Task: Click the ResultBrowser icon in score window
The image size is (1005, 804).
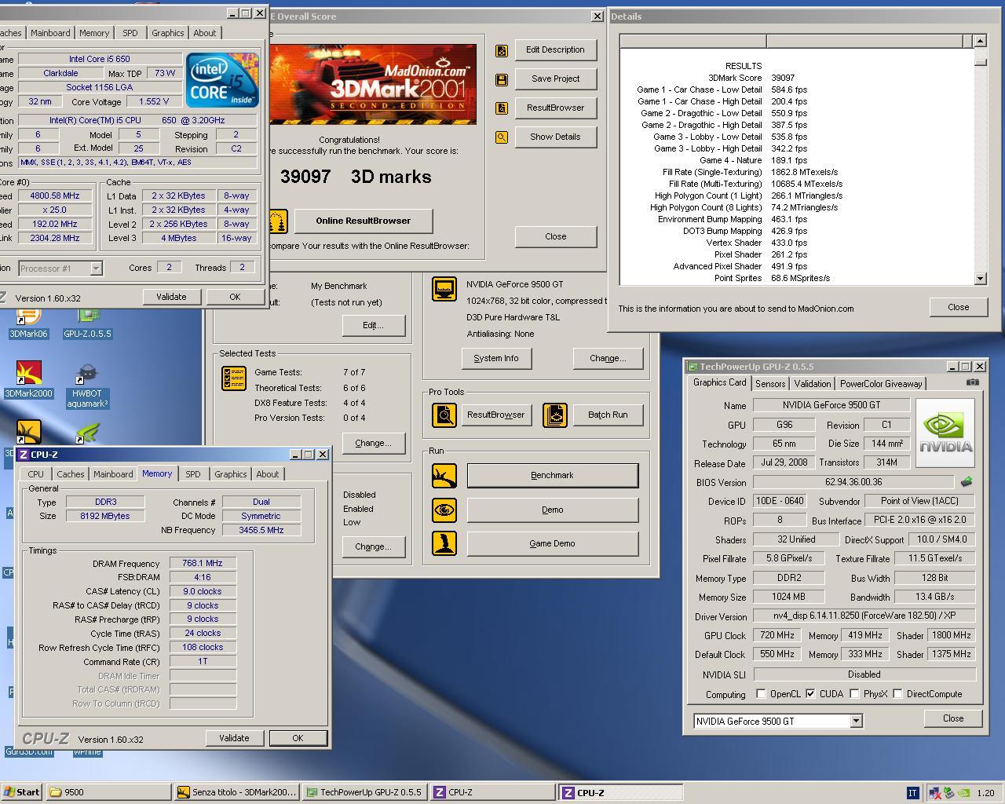Action: point(502,108)
